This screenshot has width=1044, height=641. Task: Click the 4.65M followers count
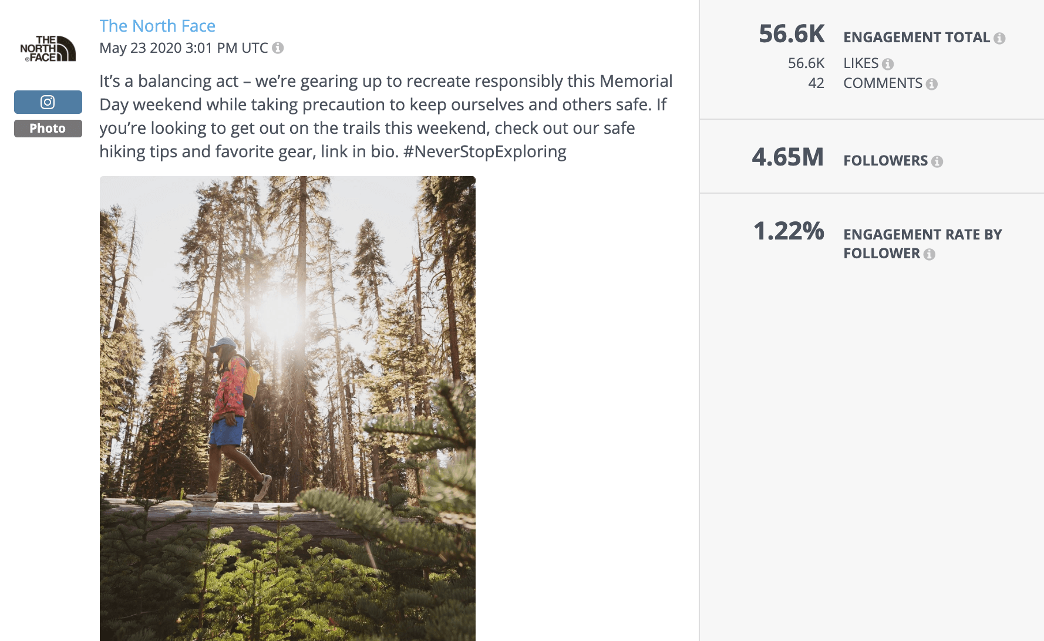click(x=789, y=157)
